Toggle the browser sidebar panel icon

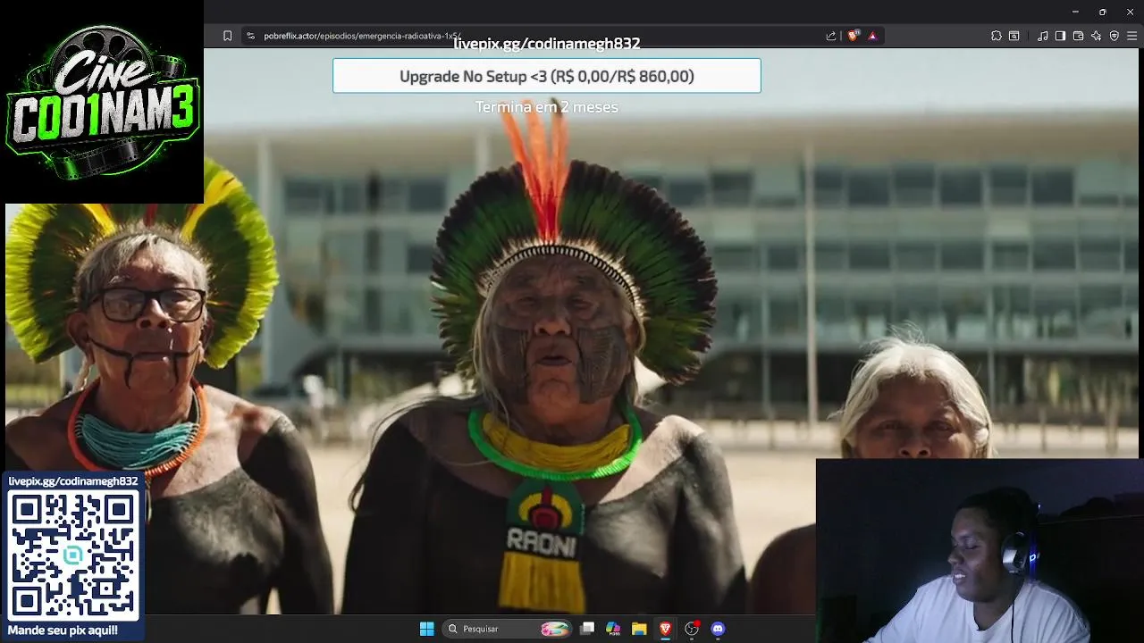coord(1060,36)
